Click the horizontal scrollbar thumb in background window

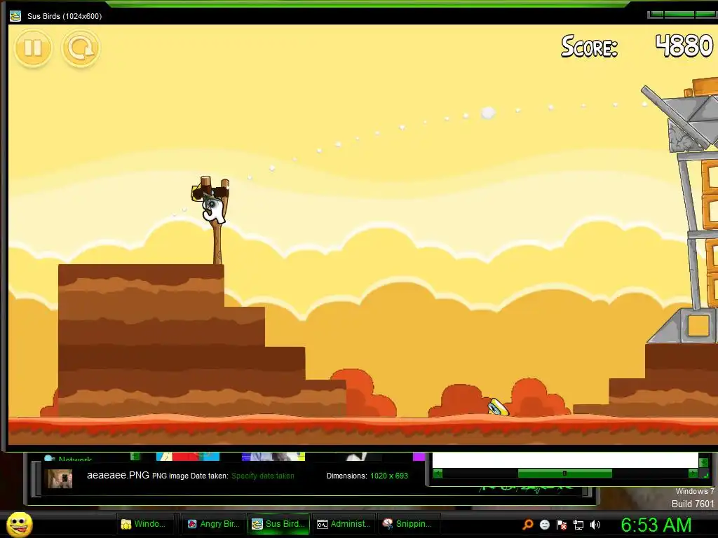pyautogui.click(x=564, y=474)
